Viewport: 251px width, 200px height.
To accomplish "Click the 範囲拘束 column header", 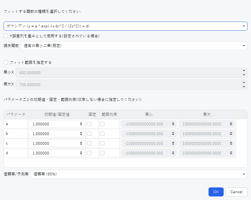I will [109, 115].
